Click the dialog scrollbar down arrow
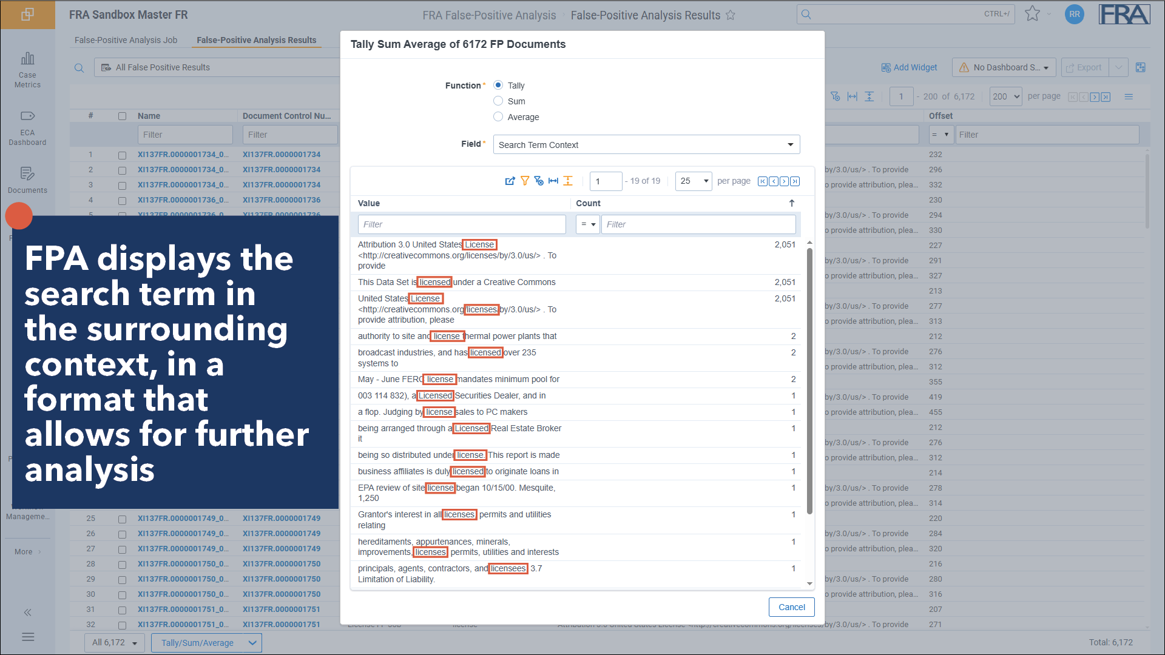 809,584
